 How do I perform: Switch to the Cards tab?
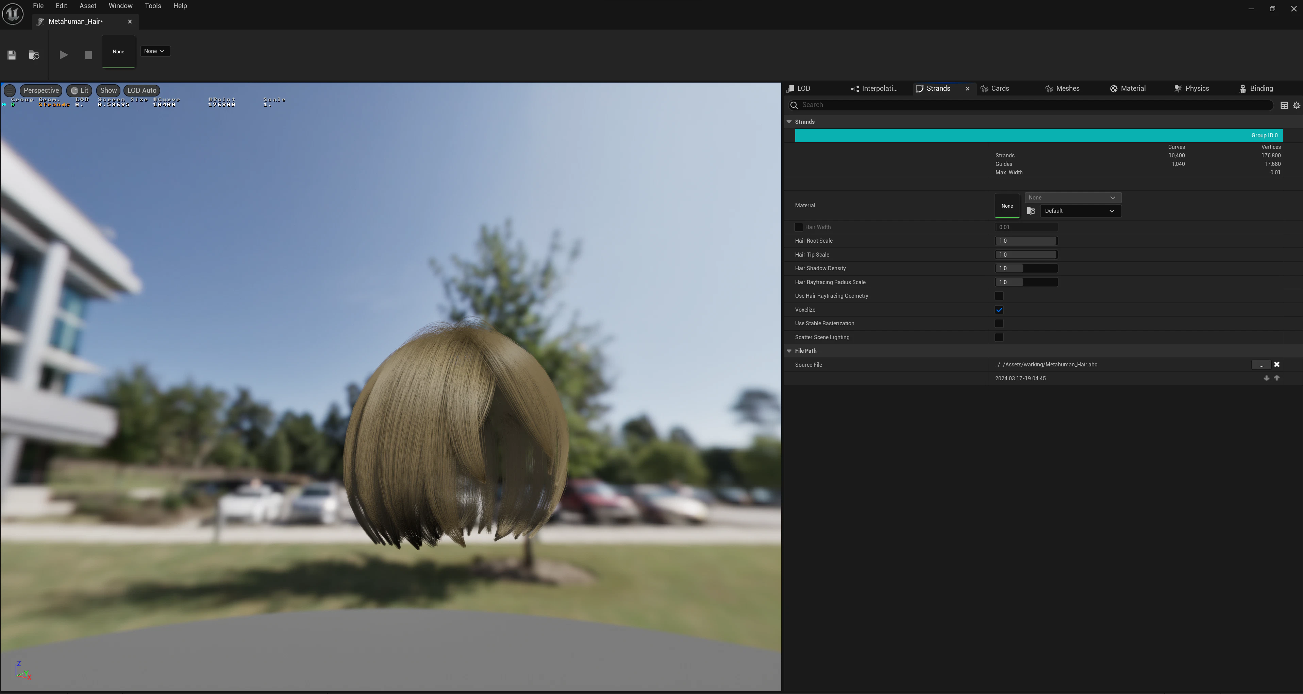click(x=996, y=88)
